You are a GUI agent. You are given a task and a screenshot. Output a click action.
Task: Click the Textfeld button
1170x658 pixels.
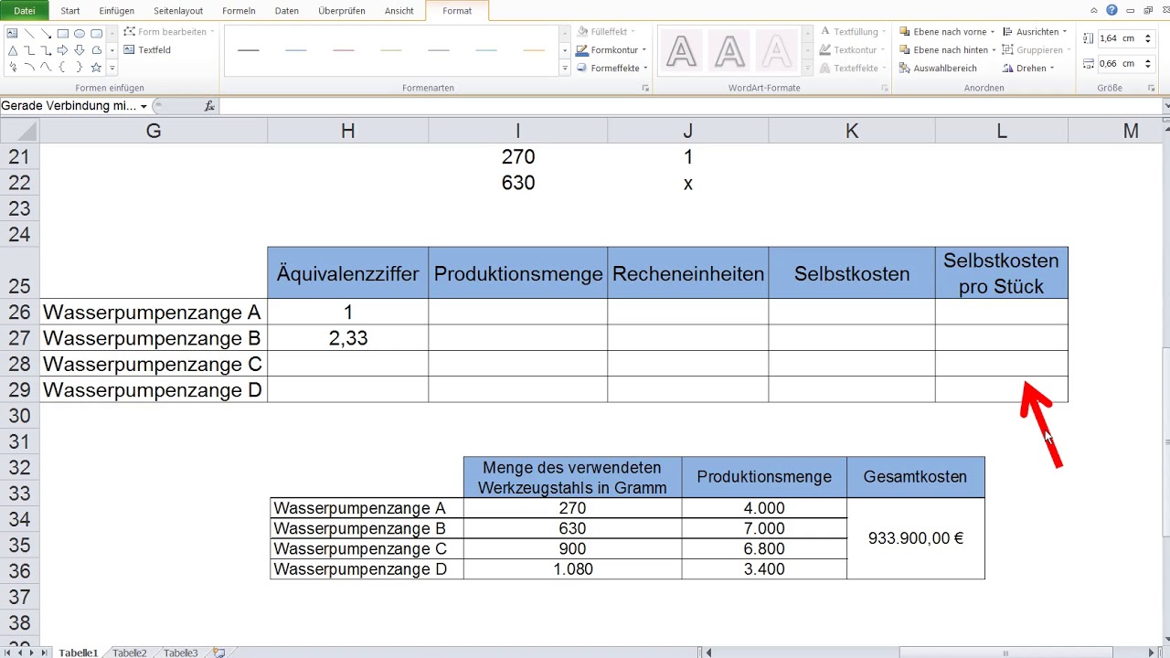coord(147,49)
